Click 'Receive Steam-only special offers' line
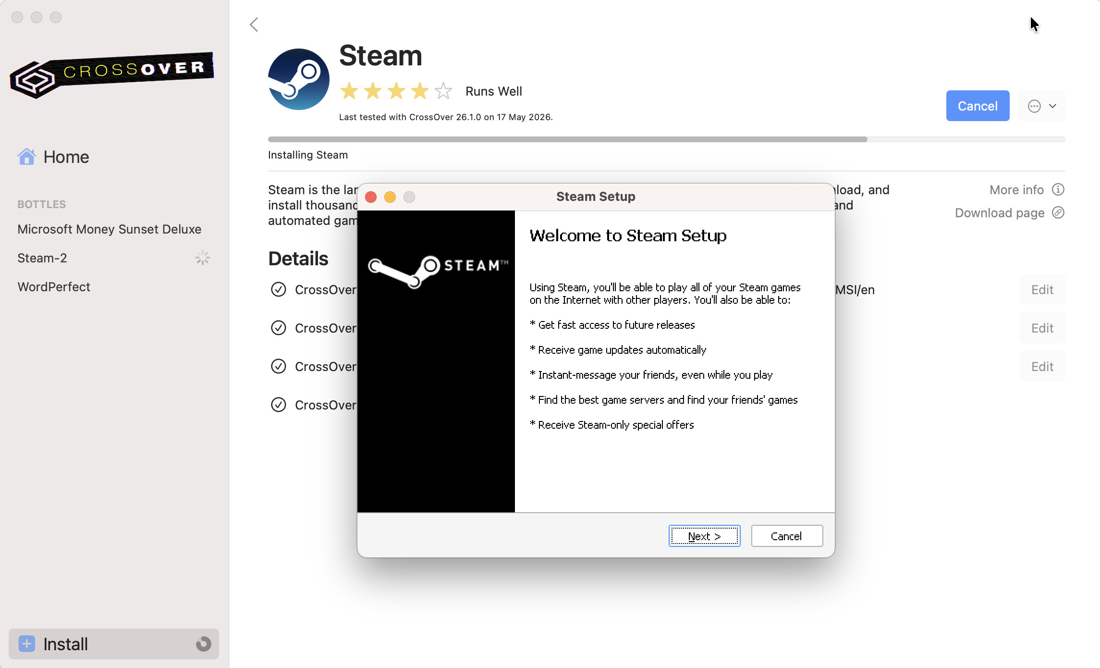The image size is (1100, 668). (x=612, y=425)
